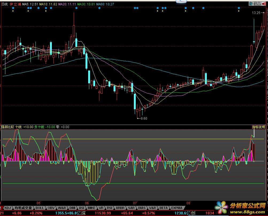Screen dimensions: 268x216
Task: Open the OBV indicator tab
Action: click(x=51, y=208)
